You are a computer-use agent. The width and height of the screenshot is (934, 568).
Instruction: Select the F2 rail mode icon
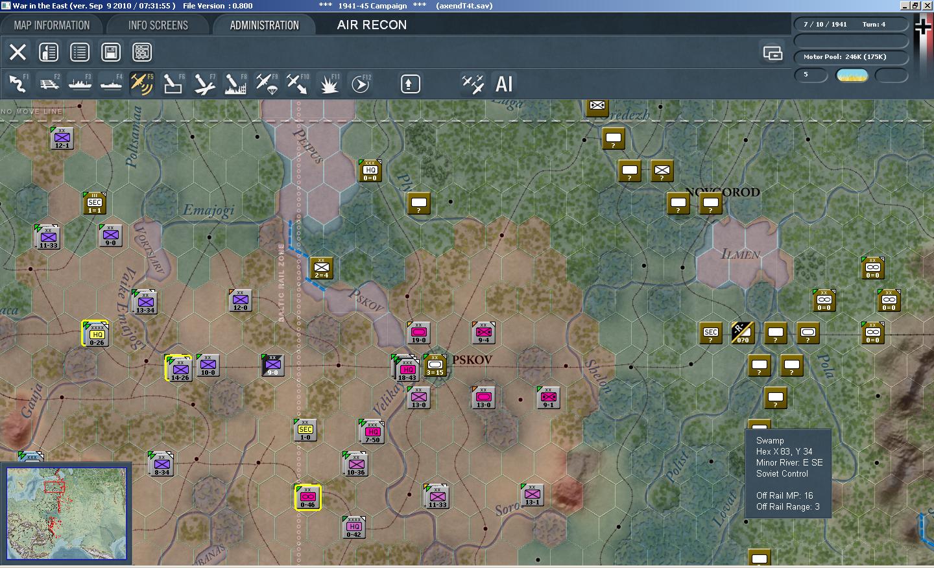pyautogui.click(x=49, y=84)
